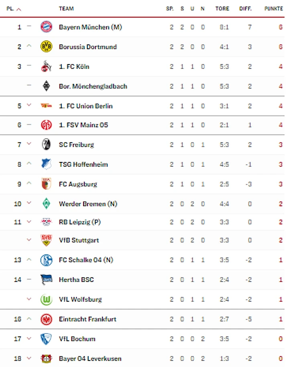Click the Werder Bremen green diamond logo
Viewport: 293px width, 367px height.
tap(46, 204)
